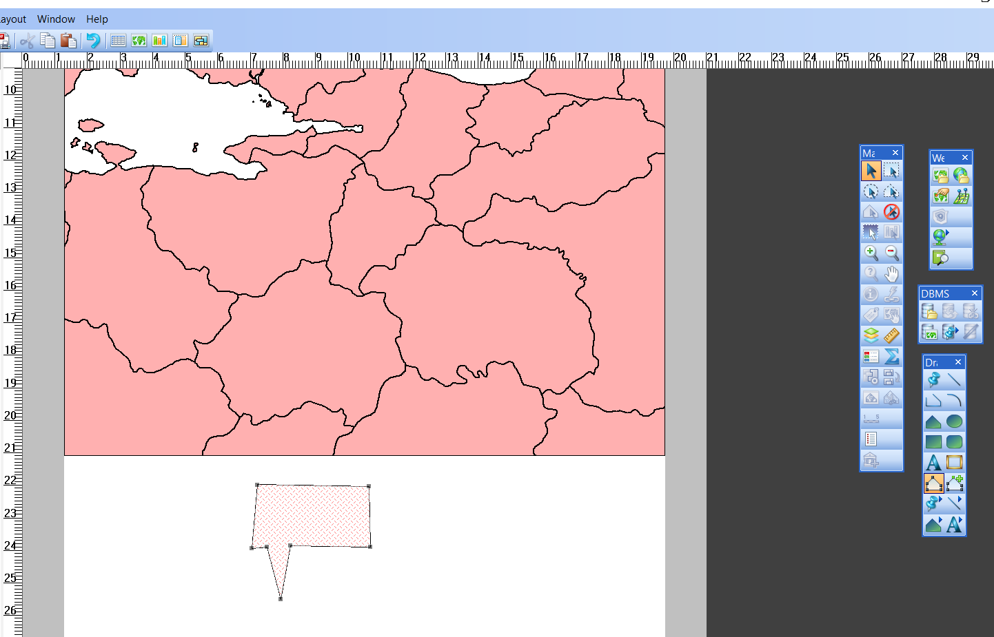The width and height of the screenshot is (994, 637).
Task: Click the bottom tip node of callout polygon
Action: tap(281, 599)
